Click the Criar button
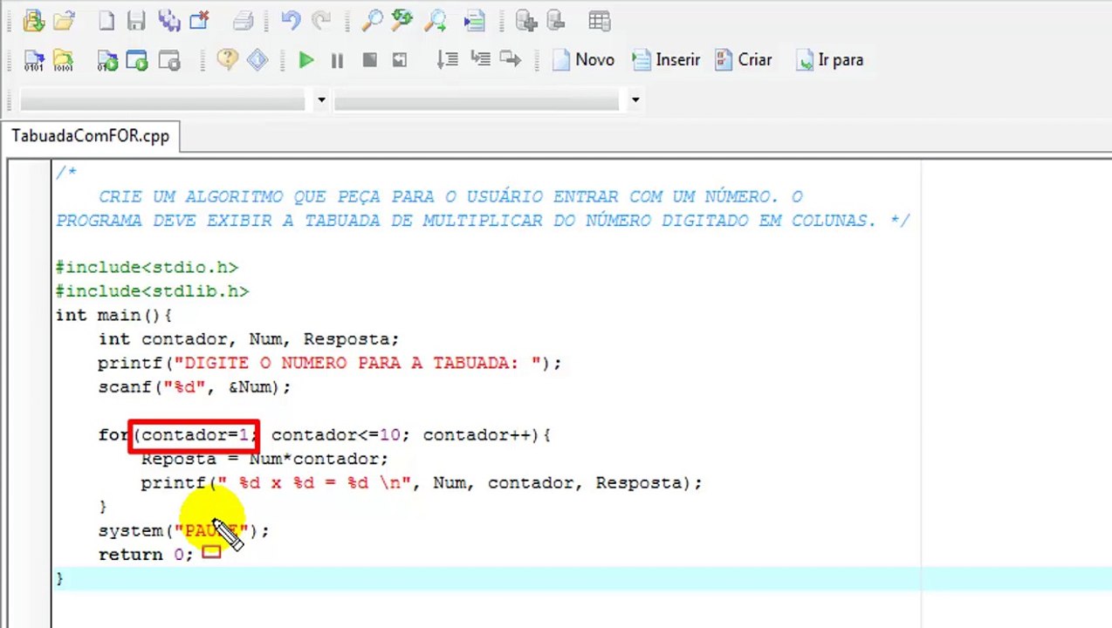Viewport: 1112px width, 628px height. point(743,60)
